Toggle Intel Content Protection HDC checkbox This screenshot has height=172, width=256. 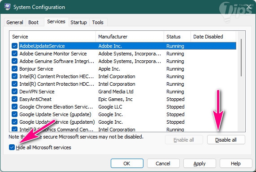14,84
